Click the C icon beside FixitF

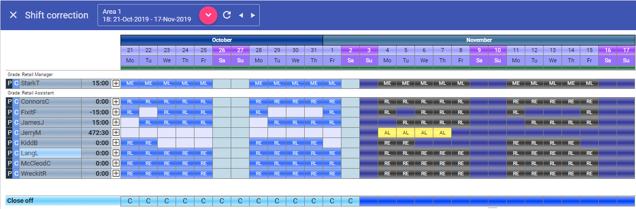pos(16,112)
